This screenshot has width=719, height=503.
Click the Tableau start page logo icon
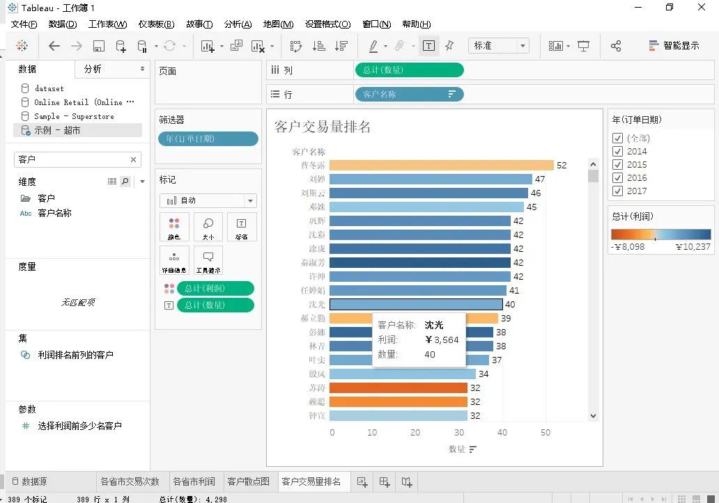pos(22,46)
